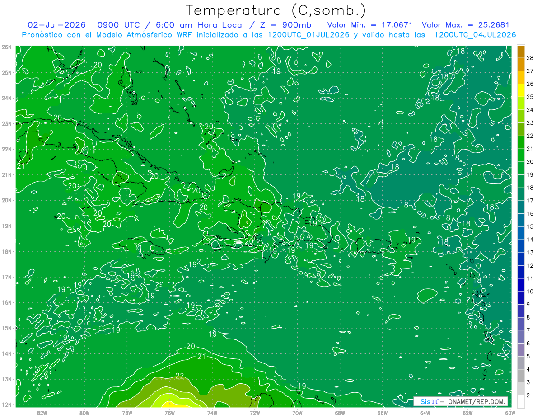Select the colorbar legend value 5
Image resolution: width=542 pixels, height=419 pixels.
coord(529,356)
